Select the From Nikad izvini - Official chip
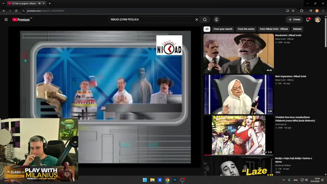Screen dimensions: 327x184 click(x=274, y=29)
